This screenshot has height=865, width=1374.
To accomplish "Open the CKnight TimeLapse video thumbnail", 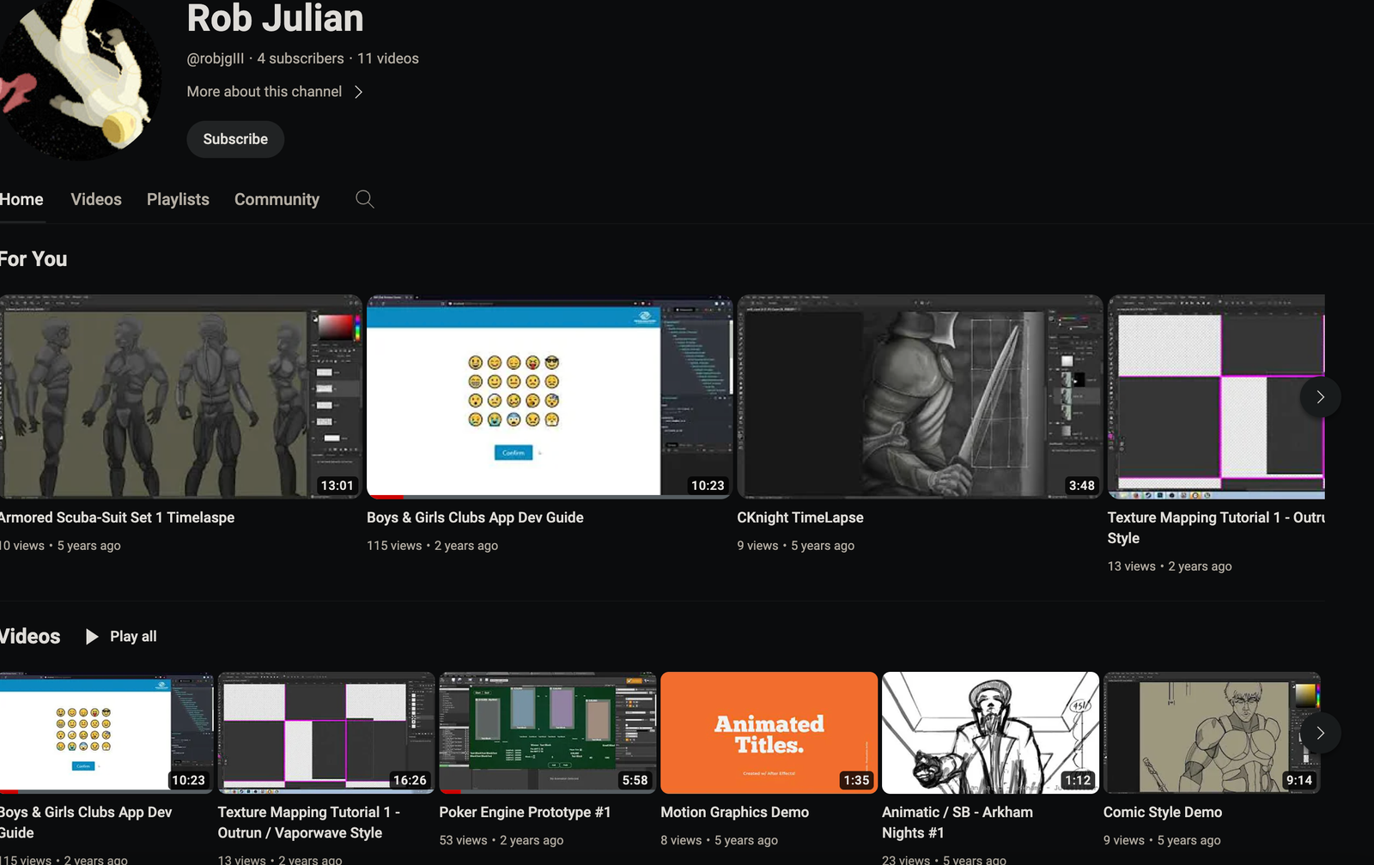I will pyautogui.click(x=919, y=396).
